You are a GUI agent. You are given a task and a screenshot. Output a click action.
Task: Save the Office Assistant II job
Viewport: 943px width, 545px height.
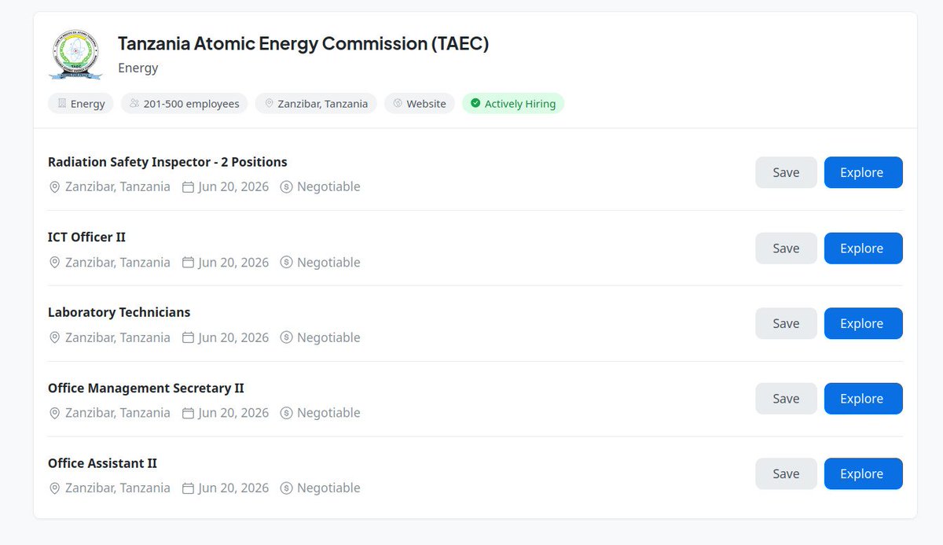pyautogui.click(x=786, y=474)
